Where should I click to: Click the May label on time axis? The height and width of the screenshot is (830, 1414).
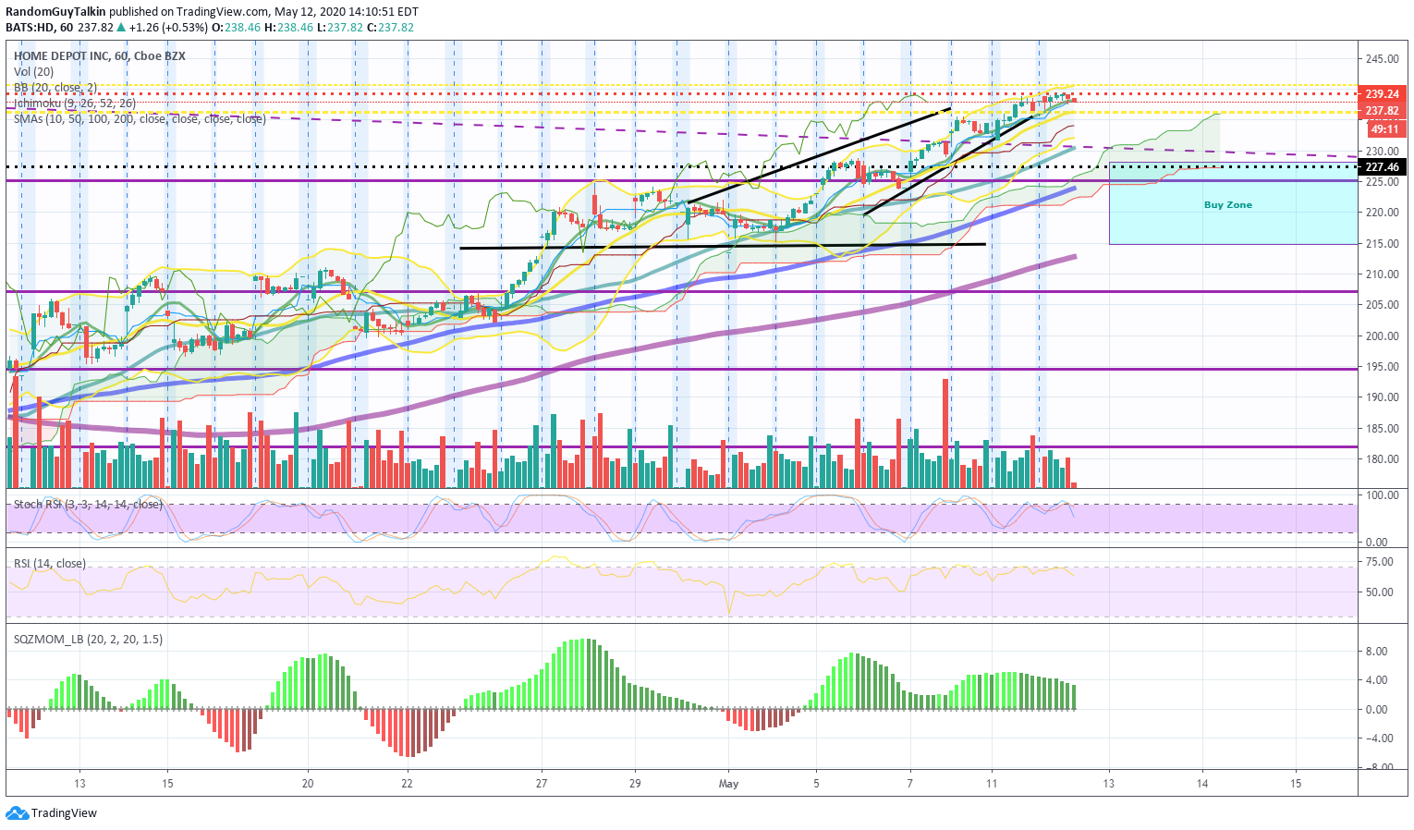coord(728,784)
